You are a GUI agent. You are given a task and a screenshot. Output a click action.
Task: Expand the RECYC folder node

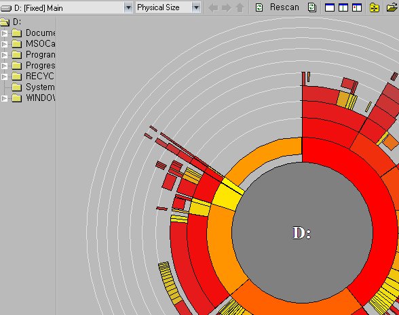4,77
